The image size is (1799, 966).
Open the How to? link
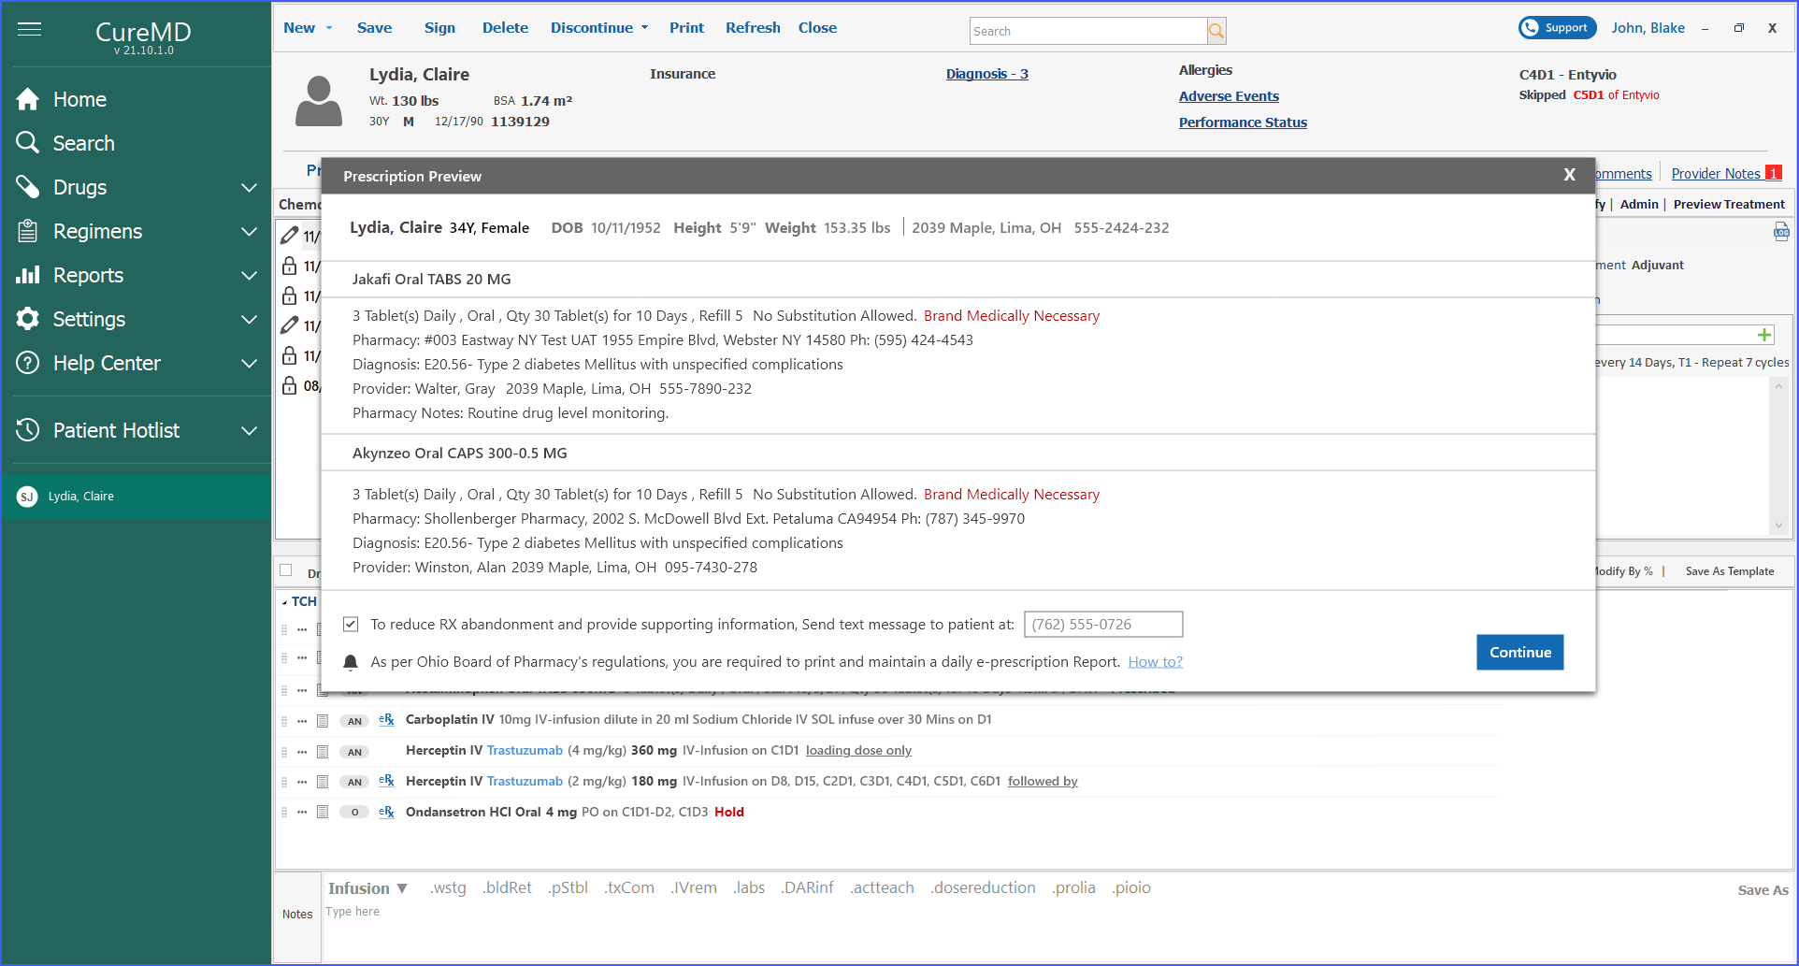coord(1155,662)
